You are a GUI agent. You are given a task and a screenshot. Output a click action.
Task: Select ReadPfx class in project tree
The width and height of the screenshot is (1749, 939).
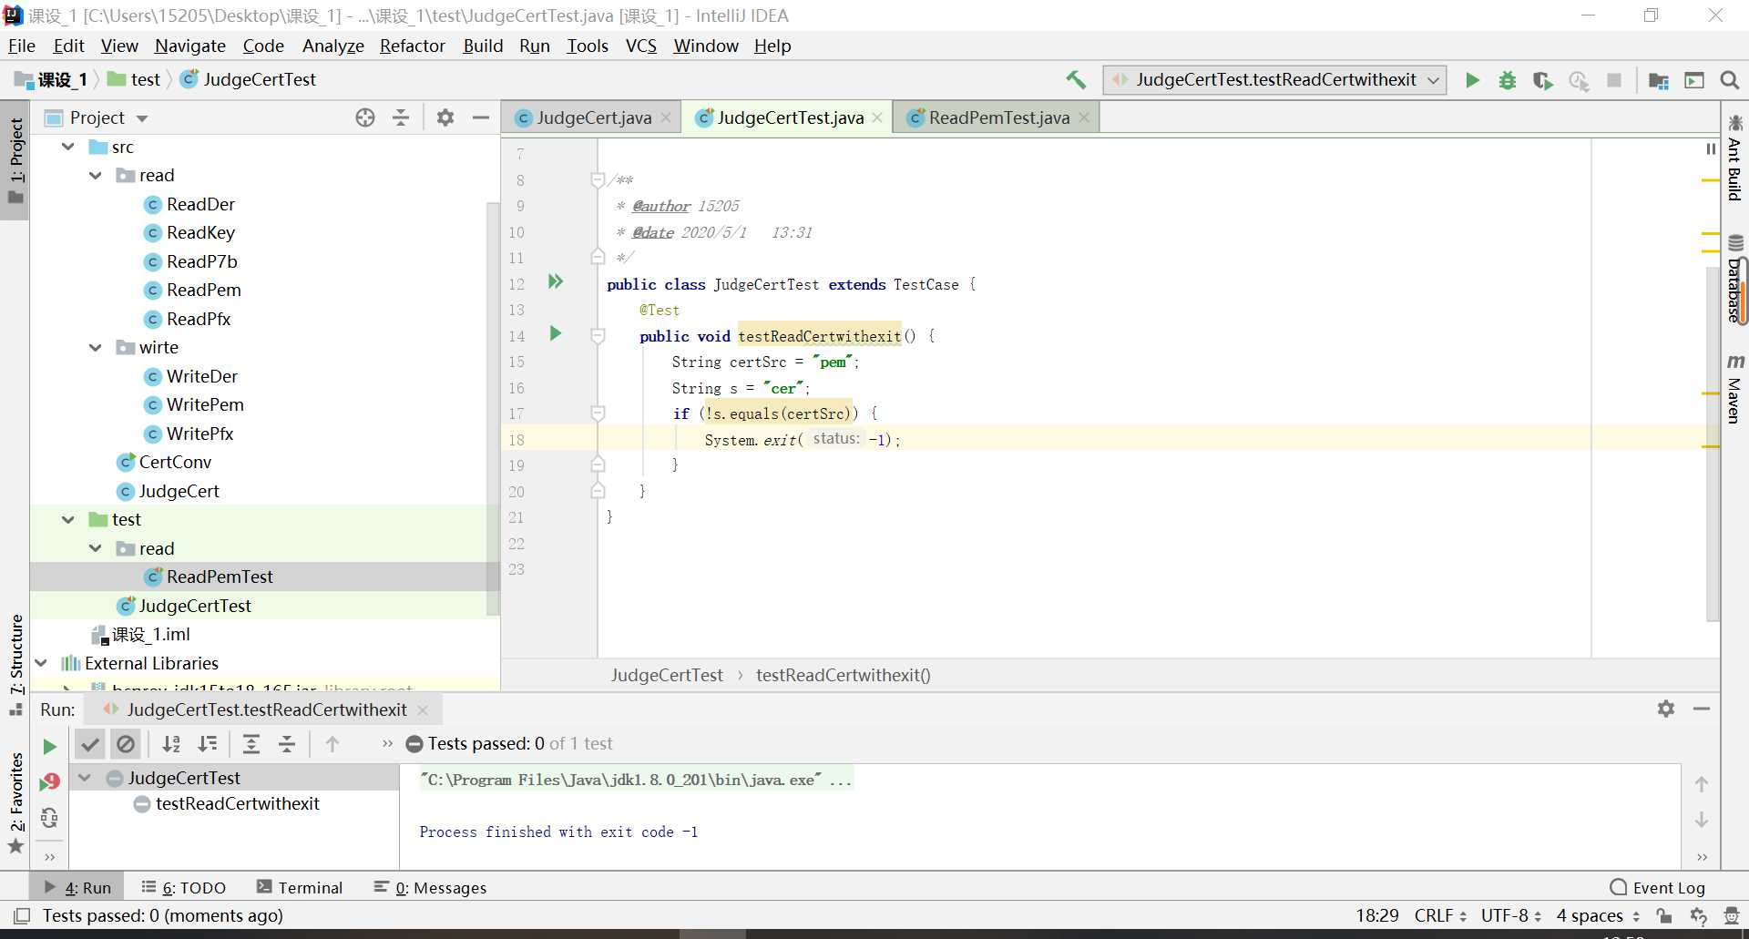(198, 319)
